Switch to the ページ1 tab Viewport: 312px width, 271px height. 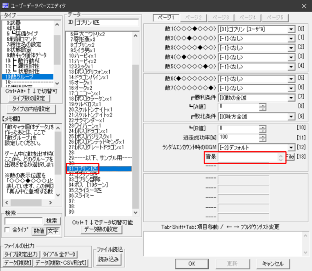[166, 17]
